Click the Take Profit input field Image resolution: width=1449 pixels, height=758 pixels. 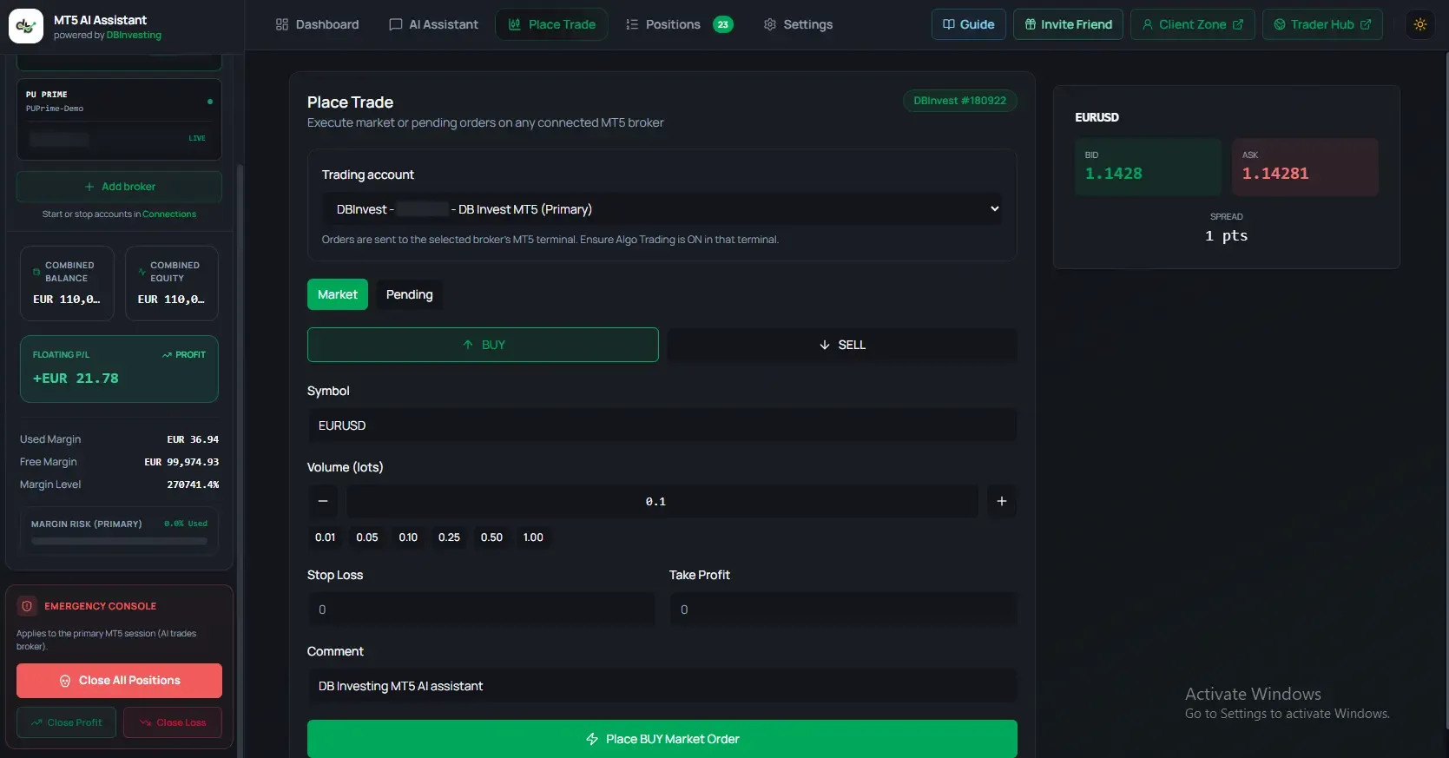click(x=843, y=610)
